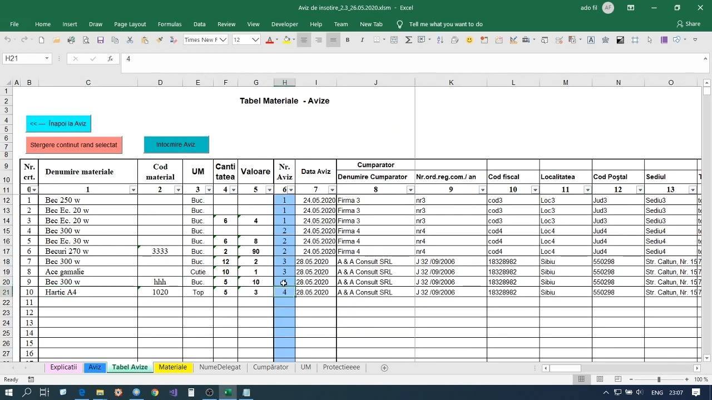Click cell with Hartie A4 in row 21
Viewport: 712px width, 400px height.
tap(88, 292)
